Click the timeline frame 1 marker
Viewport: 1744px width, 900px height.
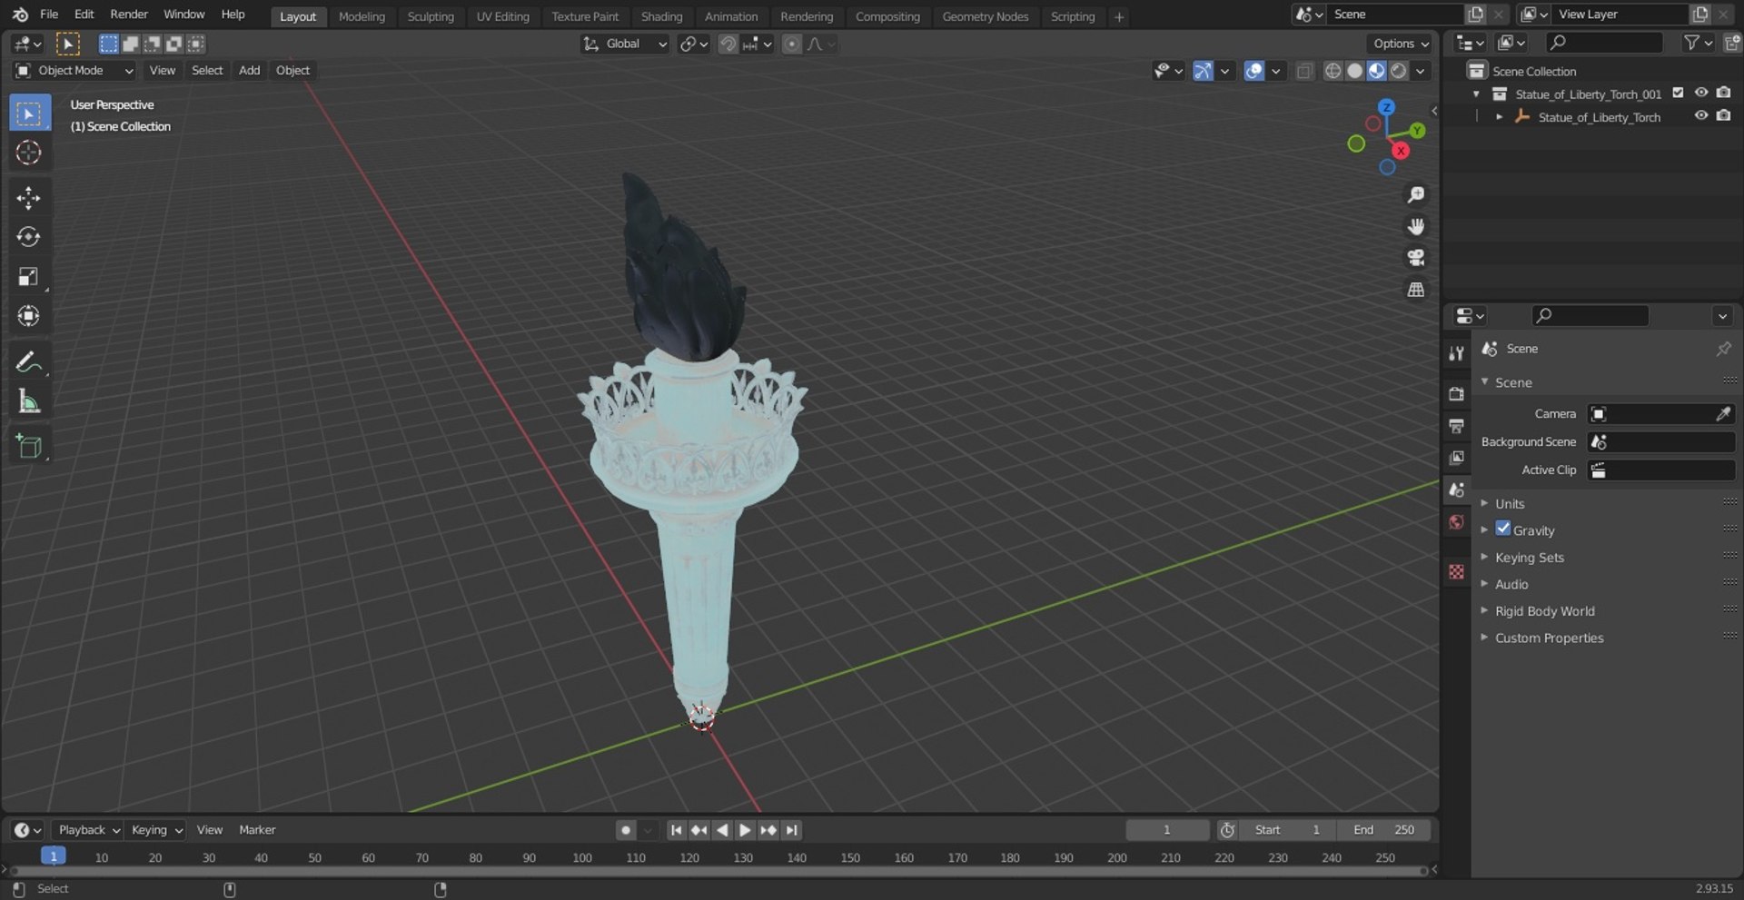[54, 856]
